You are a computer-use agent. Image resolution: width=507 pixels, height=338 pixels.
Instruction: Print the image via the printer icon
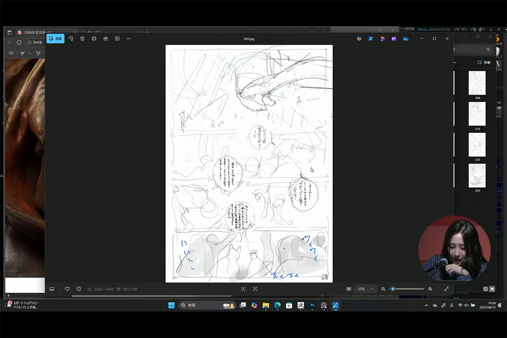pos(94,38)
